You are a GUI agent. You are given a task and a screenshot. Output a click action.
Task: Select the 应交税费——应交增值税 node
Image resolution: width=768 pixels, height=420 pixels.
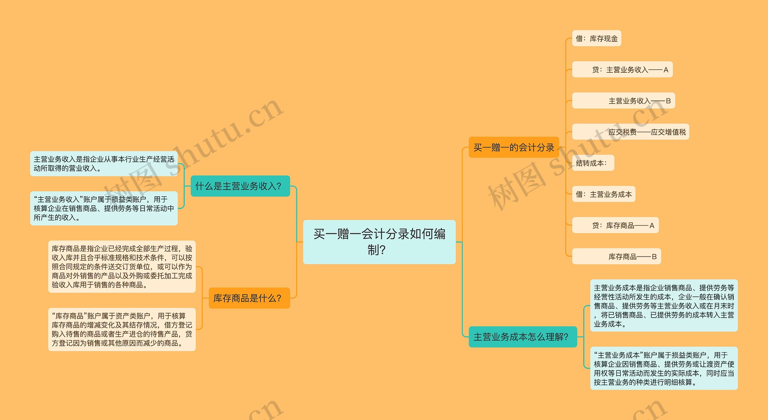point(631,132)
